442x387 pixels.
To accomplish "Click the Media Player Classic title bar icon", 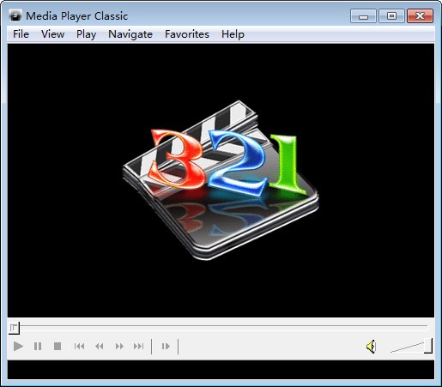I will (15, 15).
